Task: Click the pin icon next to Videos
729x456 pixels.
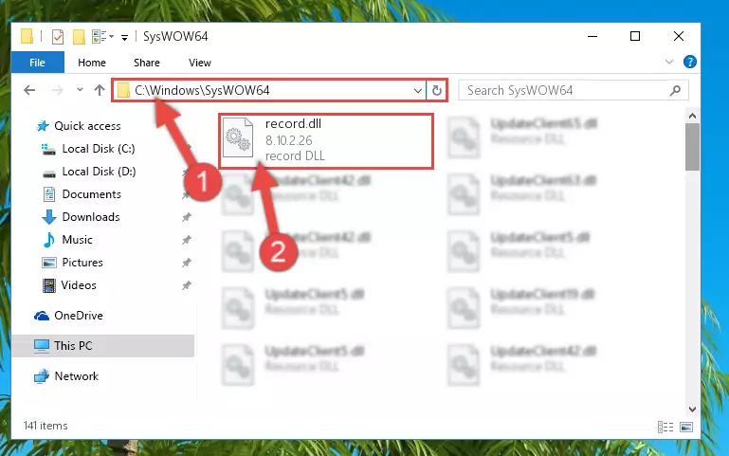Action: (187, 285)
